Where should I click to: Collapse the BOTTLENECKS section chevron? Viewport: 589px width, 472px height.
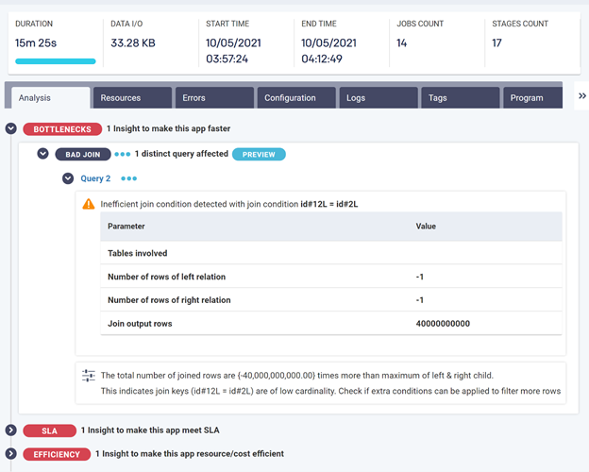[11, 128]
